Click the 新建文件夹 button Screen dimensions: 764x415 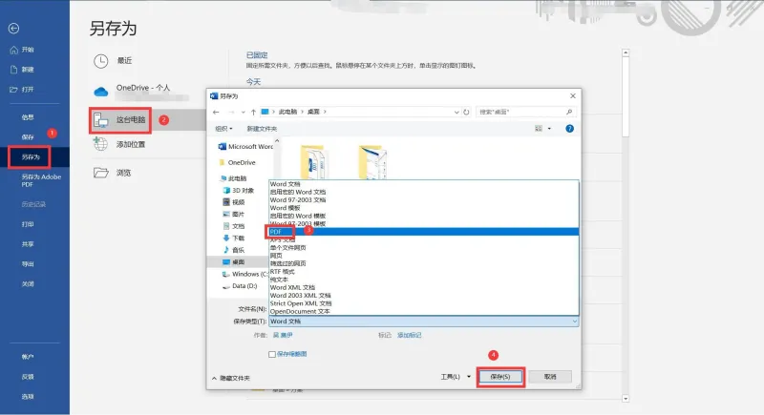262,129
